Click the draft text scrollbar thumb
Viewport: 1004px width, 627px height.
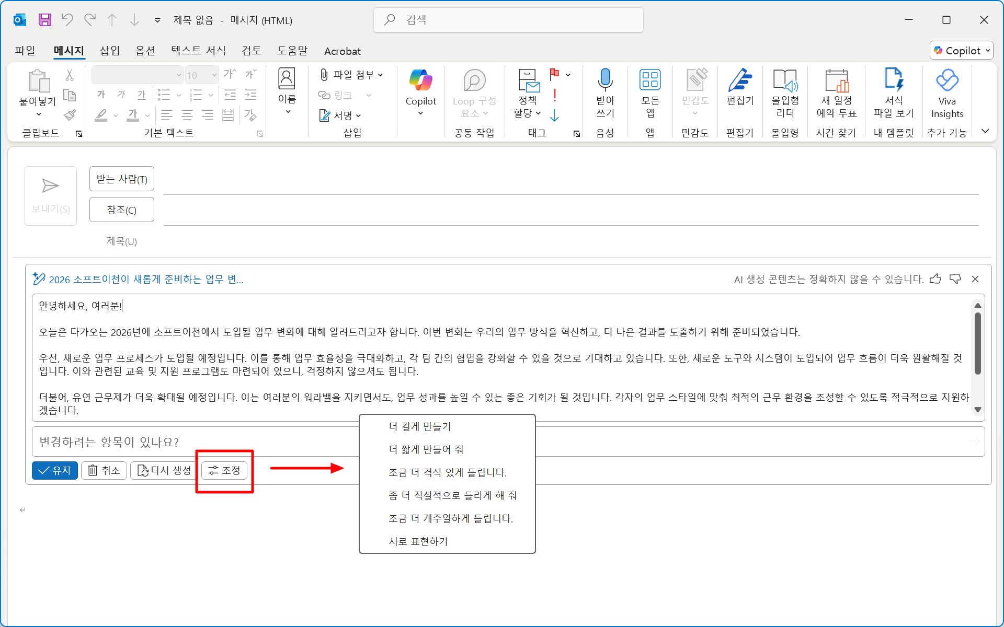point(977,343)
